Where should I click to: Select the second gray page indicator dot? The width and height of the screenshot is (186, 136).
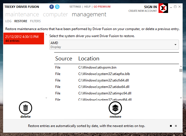(176, 126)
